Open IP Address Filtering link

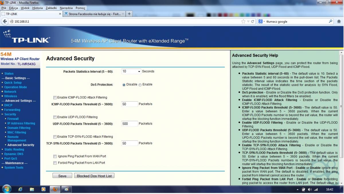(21, 124)
